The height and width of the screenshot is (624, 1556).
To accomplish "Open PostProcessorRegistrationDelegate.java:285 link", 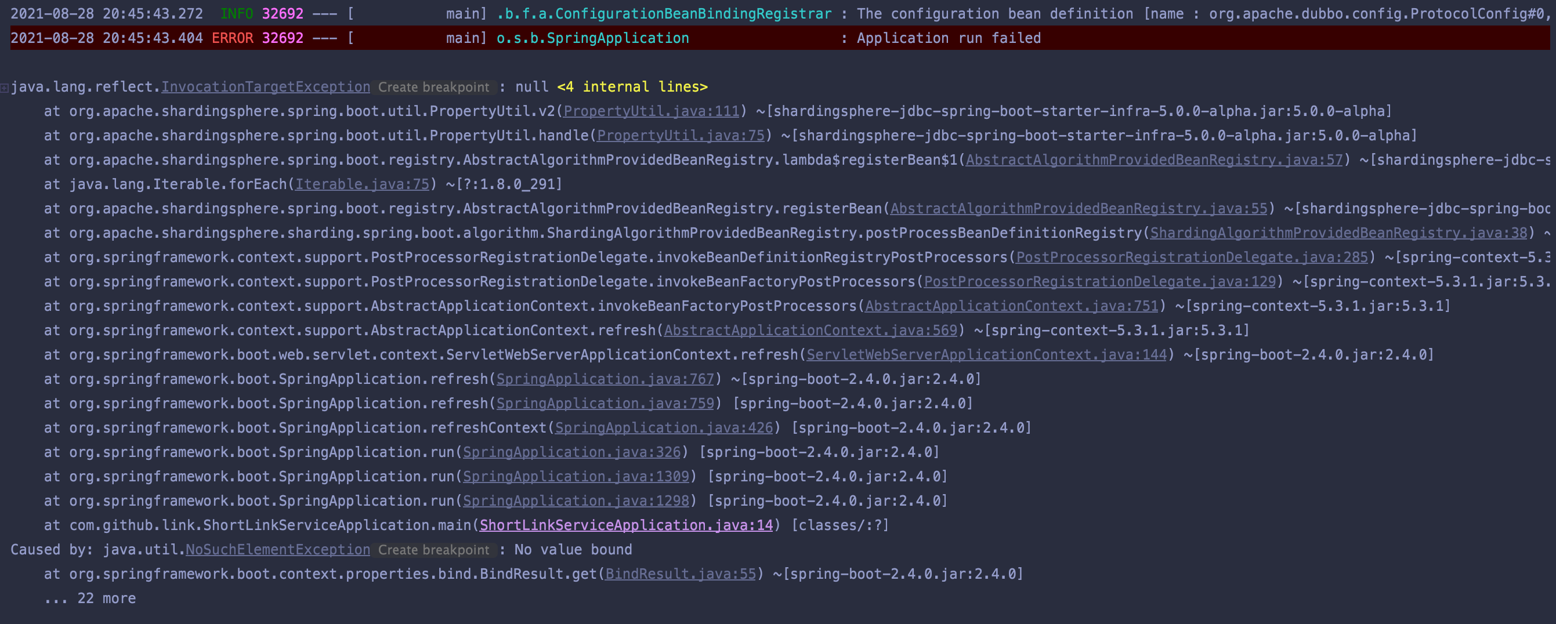I will click(x=1192, y=257).
